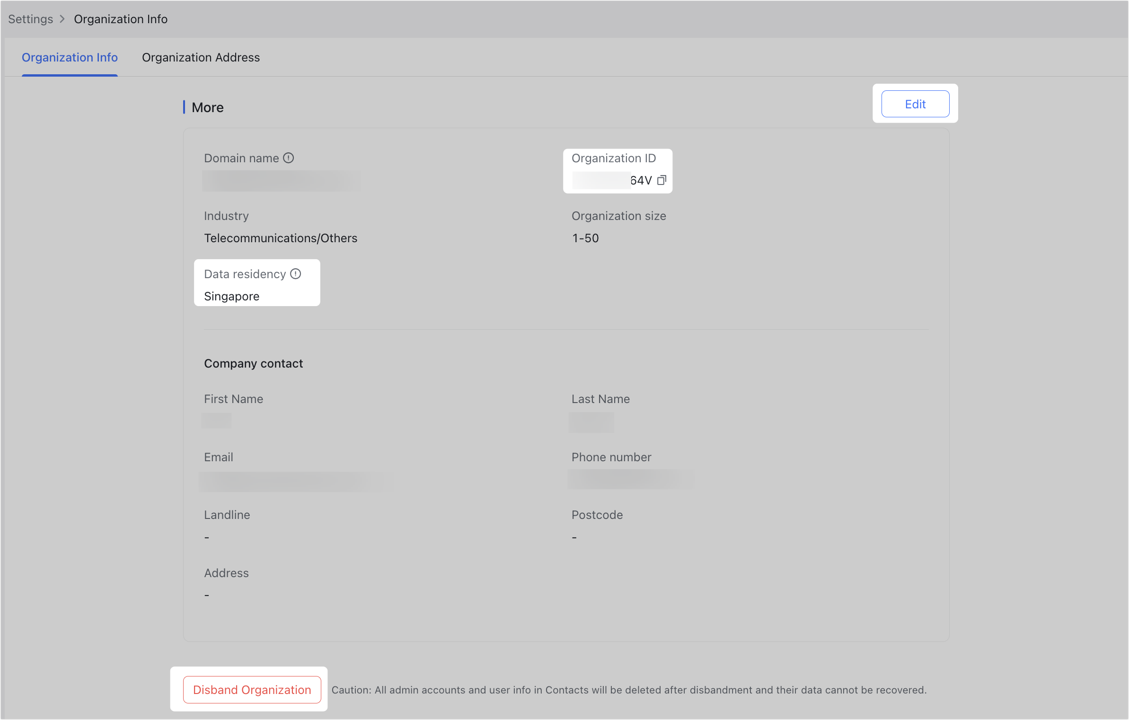Select the Organization Info tab
Image resolution: width=1129 pixels, height=720 pixels.
click(x=70, y=57)
